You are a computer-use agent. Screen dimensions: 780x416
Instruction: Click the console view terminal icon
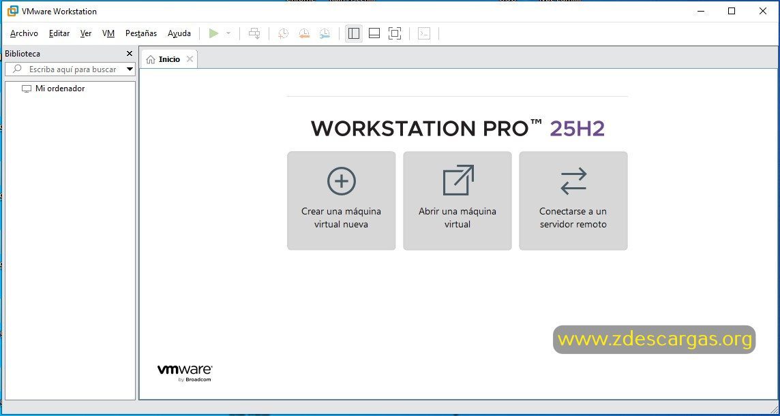point(424,33)
